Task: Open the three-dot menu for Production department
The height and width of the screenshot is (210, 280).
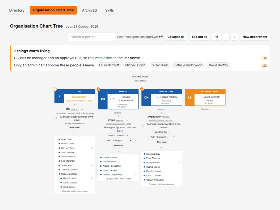Action: point(173,117)
